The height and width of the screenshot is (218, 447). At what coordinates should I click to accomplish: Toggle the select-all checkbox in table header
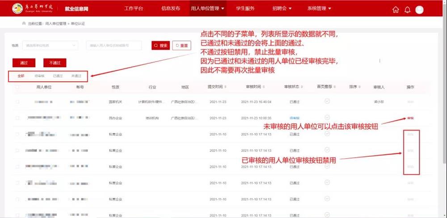[x=17, y=87]
